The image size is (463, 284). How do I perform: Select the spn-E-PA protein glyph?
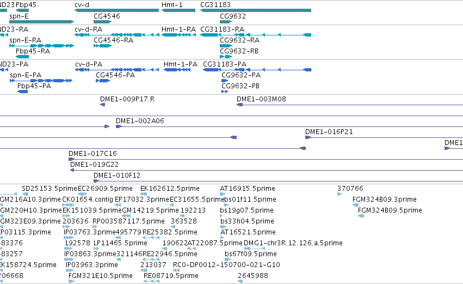41,81
